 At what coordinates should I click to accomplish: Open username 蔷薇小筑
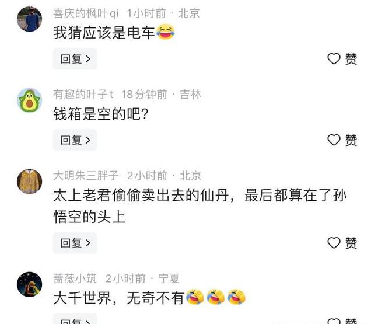click(x=75, y=278)
